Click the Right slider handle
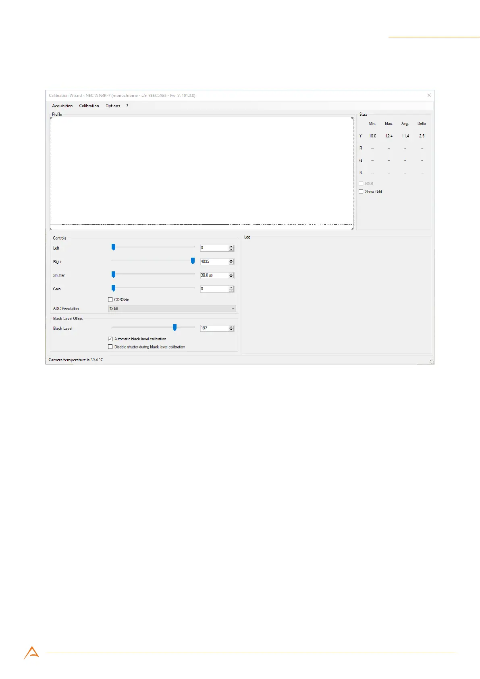Viewport: 480px width, 679px height. click(x=193, y=261)
